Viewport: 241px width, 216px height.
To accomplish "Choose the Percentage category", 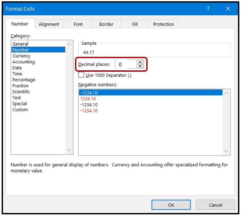I will pyautogui.click(x=24, y=80).
